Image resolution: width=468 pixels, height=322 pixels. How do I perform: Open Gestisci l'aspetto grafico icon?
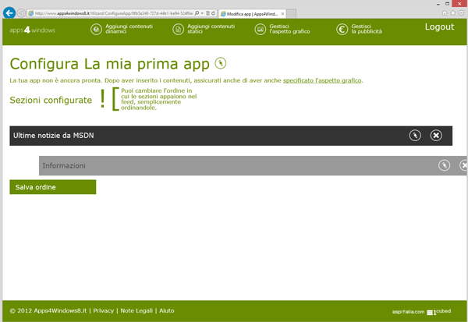click(261, 29)
